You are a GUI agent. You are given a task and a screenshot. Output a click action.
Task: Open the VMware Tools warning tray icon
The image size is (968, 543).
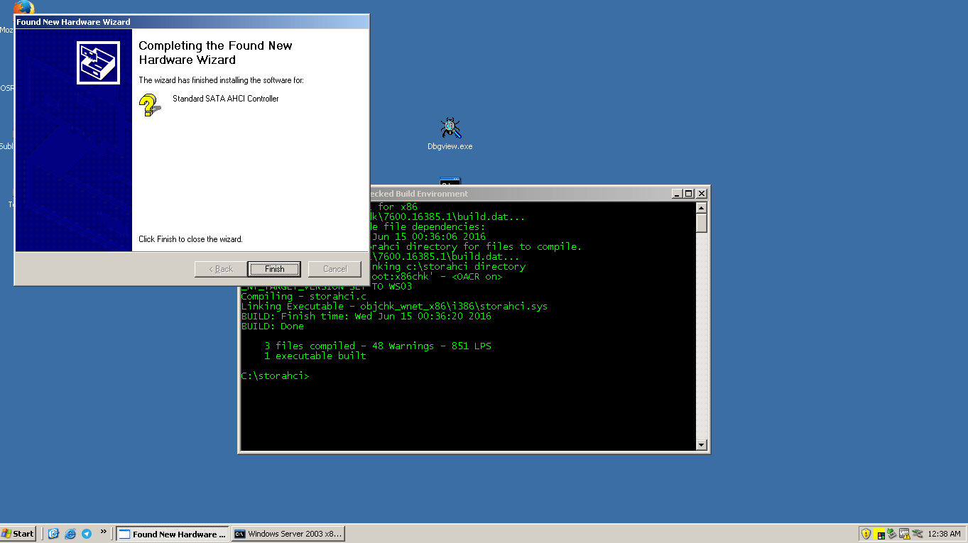point(904,534)
